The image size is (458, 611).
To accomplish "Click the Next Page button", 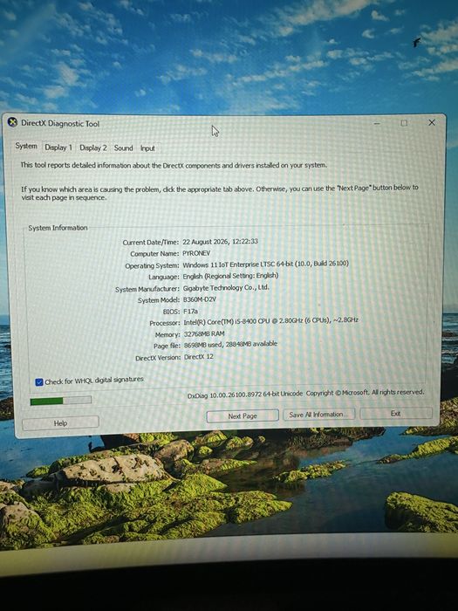I will (243, 415).
